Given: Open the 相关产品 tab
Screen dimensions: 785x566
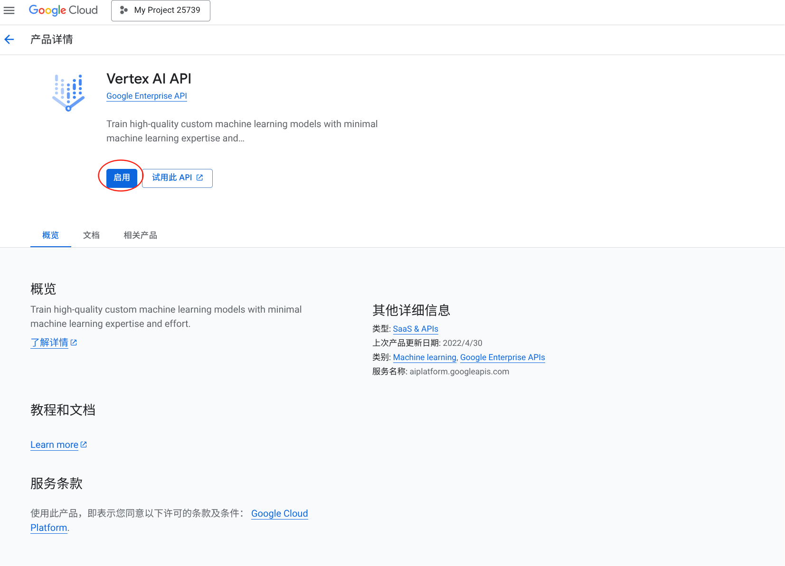Looking at the screenshot, I should click(x=140, y=235).
